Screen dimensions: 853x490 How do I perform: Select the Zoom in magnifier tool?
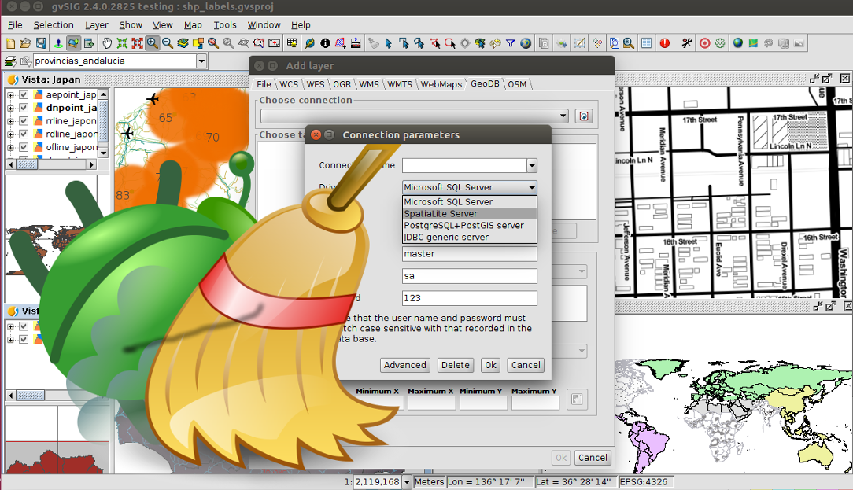tap(152, 43)
